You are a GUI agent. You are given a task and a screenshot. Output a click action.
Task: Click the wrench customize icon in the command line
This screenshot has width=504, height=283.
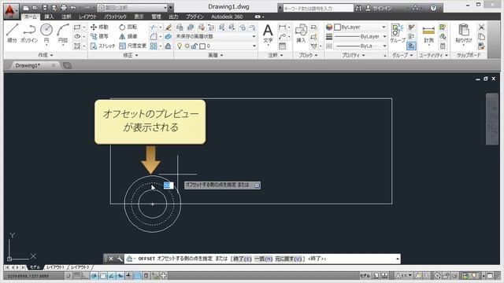tap(120, 259)
